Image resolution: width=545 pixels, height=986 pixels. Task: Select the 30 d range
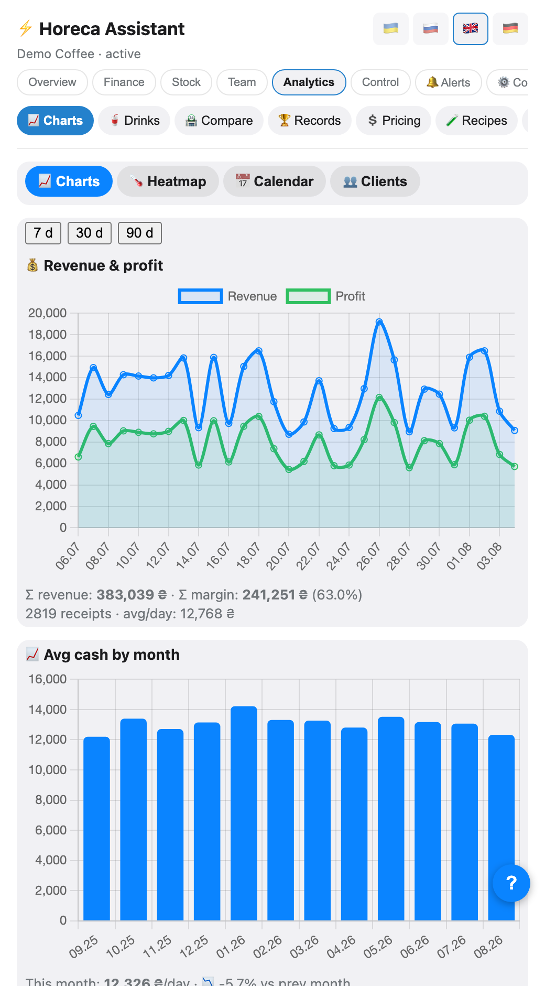tap(90, 233)
